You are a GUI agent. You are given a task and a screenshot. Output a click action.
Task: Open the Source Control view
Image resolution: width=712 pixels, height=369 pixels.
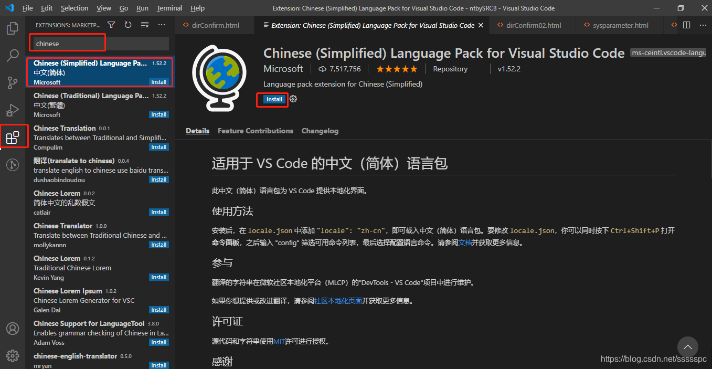pos(13,82)
